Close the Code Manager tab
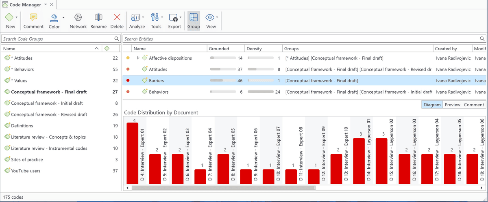The image size is (488, 202). point(52,4)
